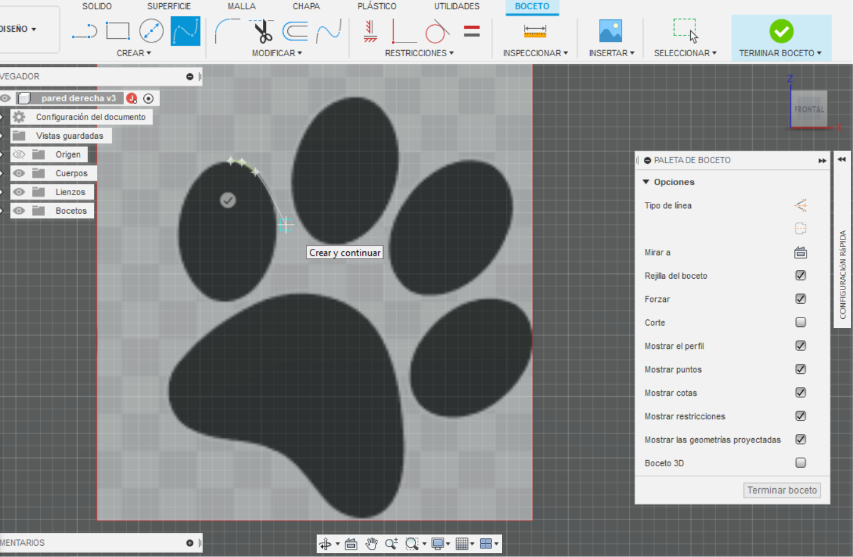Enable the Boceto 3D checkbox
This screenshot has height=557, width=853.
pos(800,463)
